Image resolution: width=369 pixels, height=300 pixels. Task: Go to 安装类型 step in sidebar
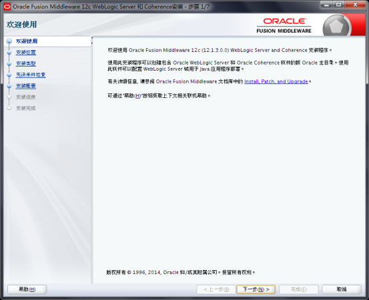click(26, 63)
